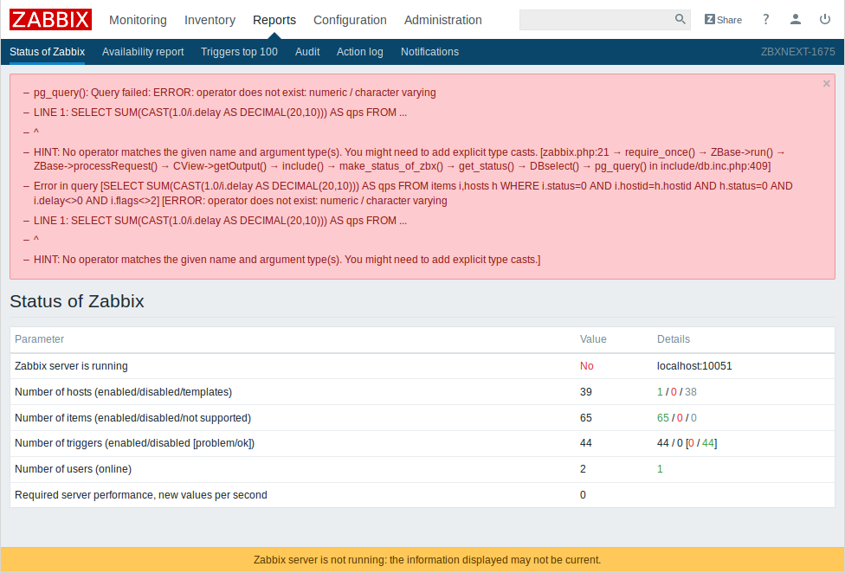Viewport: 845px width, 573px height.
Task: Open the Administration menu
Action: (443, 20)
